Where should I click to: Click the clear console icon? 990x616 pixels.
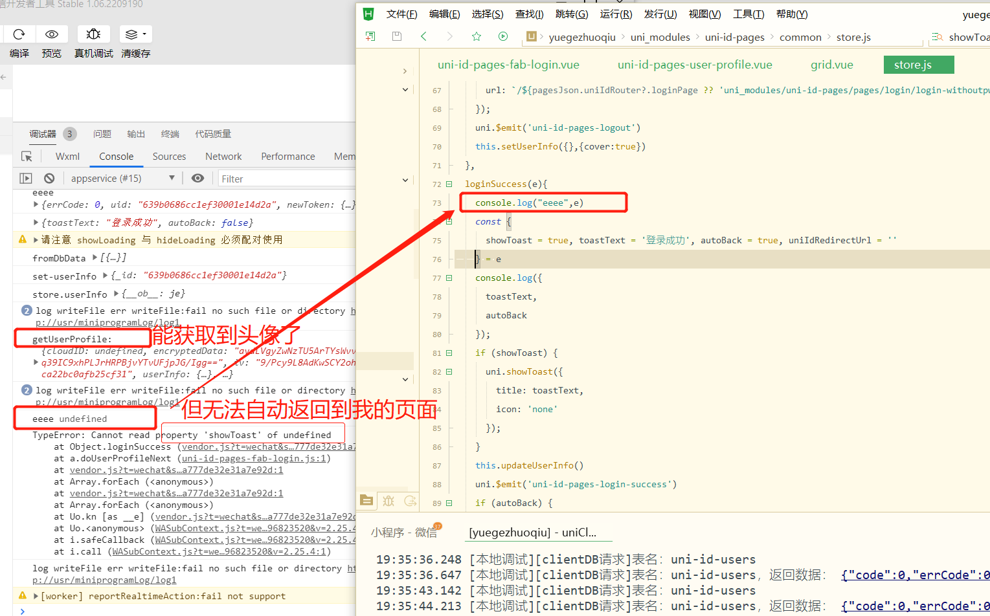(49, 178)
